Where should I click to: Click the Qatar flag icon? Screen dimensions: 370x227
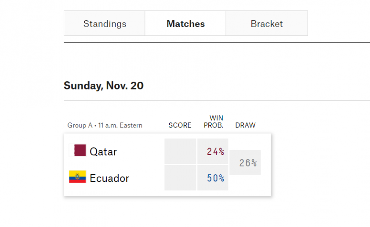click(x=77, y=151)
